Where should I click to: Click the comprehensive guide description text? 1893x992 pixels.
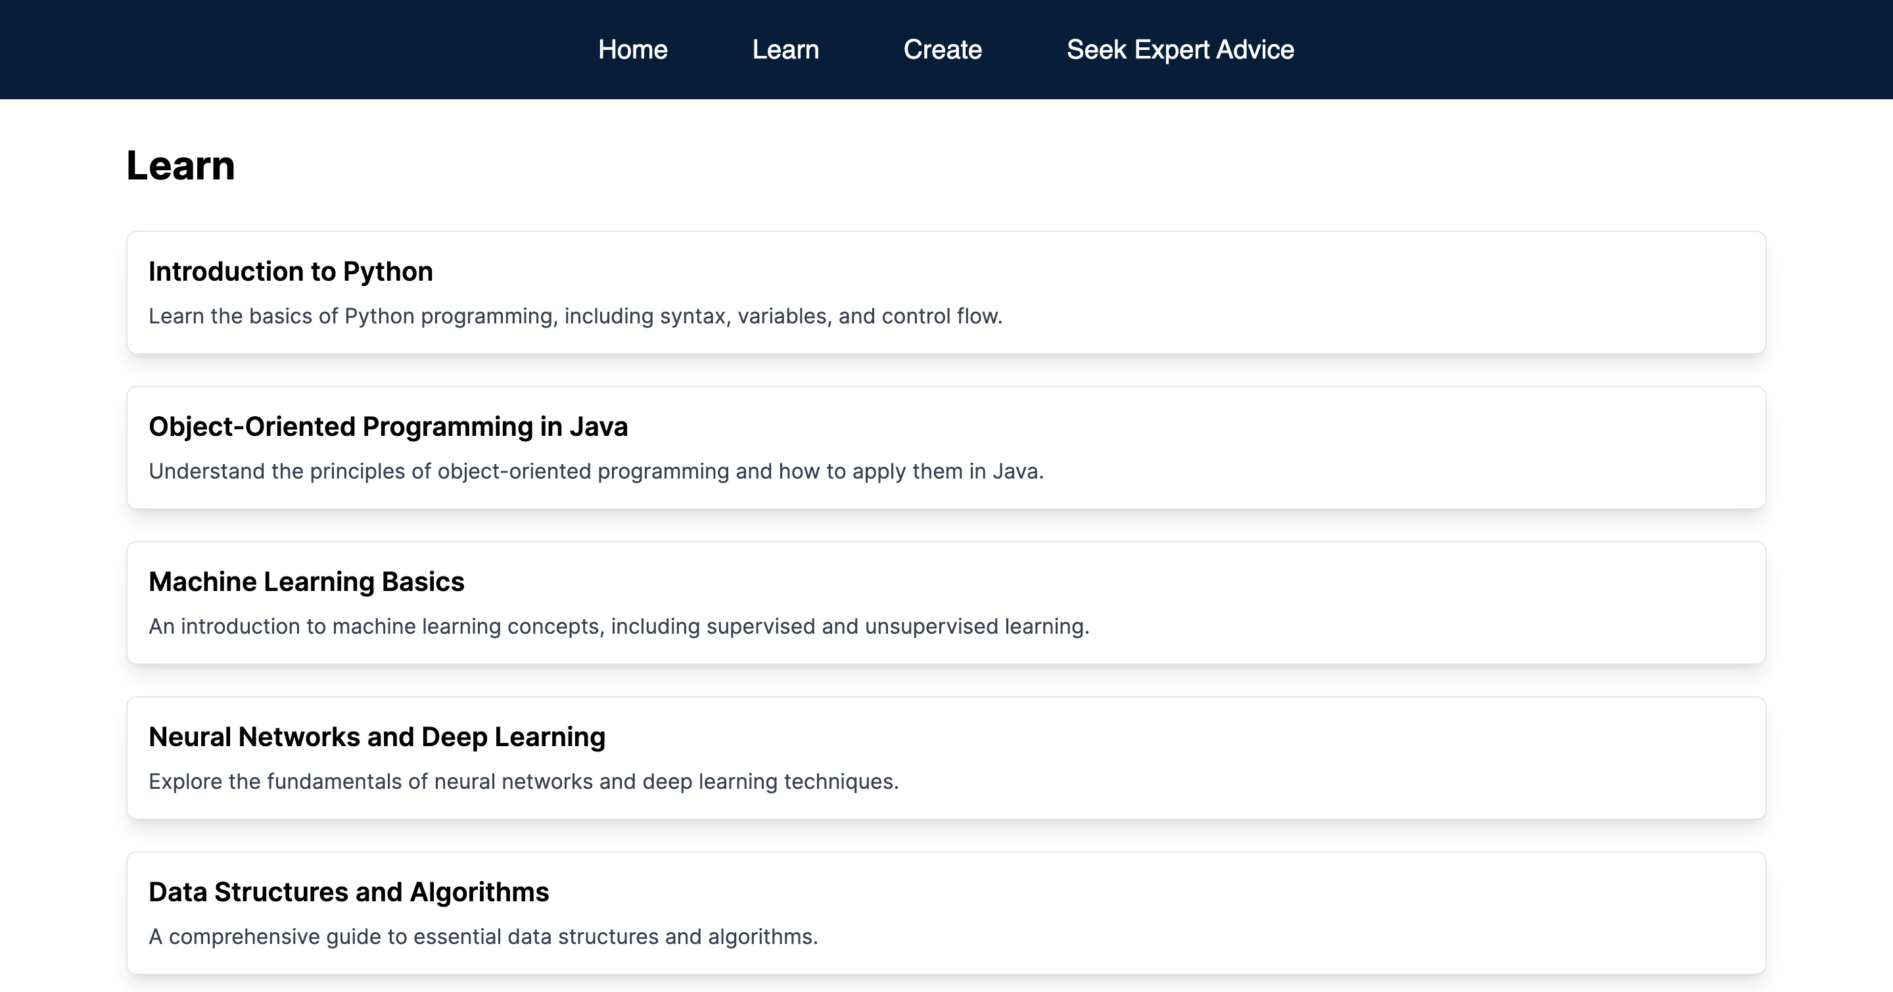coord(483,937)
